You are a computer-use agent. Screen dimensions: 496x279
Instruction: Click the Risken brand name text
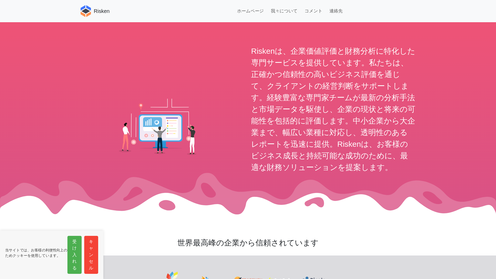click(102, 11)
